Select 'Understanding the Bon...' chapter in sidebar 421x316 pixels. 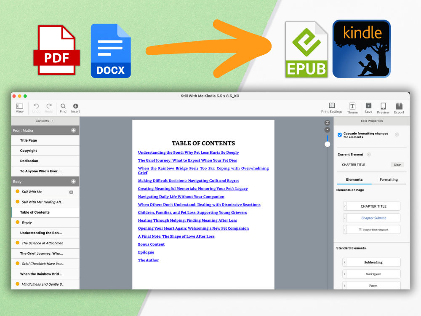tap(45, 233)
